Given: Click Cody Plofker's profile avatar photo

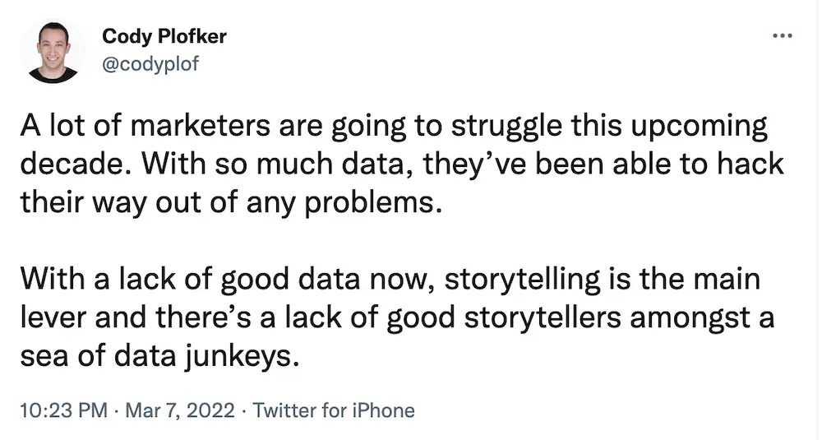Looking at the screenshot, I should tap(53, 51).
